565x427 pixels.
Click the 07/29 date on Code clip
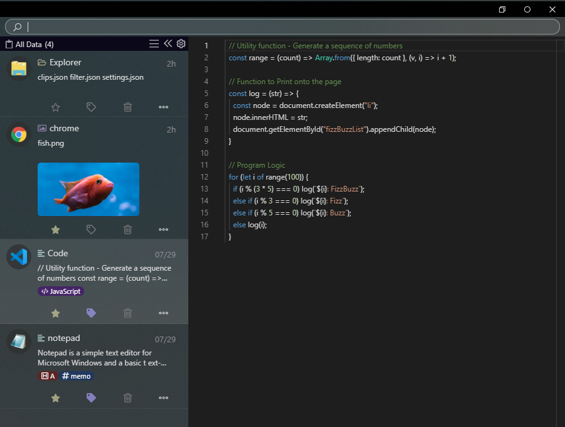pyautogui.click(x=165, y=255)
